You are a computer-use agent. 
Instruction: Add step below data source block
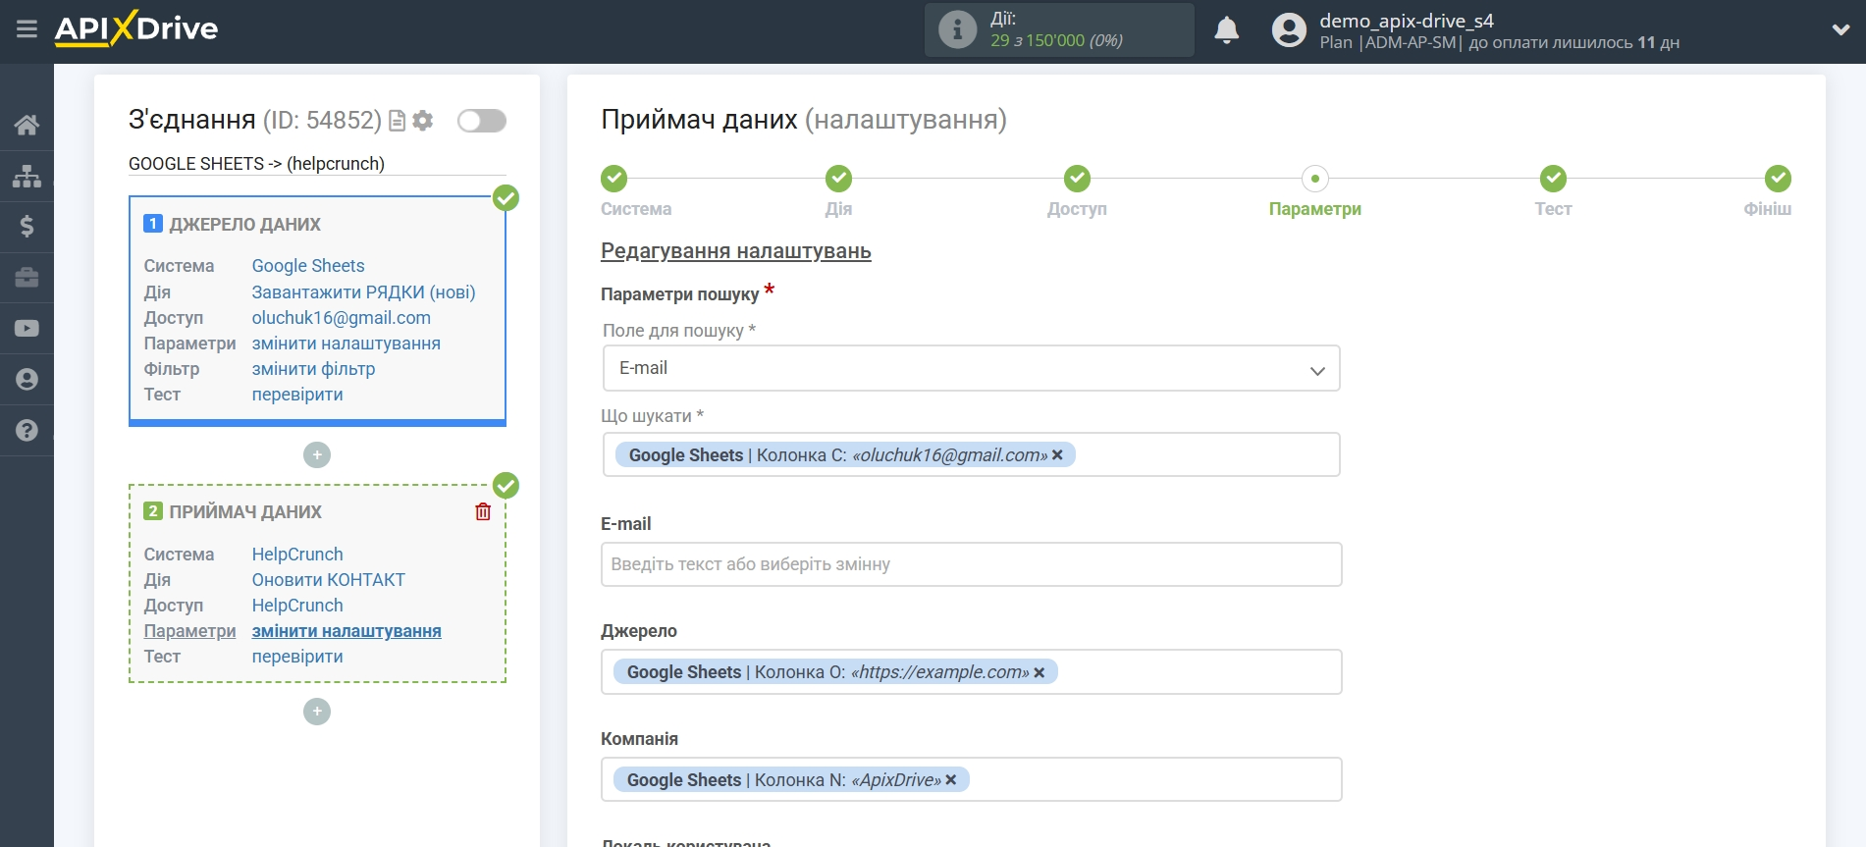317,455
